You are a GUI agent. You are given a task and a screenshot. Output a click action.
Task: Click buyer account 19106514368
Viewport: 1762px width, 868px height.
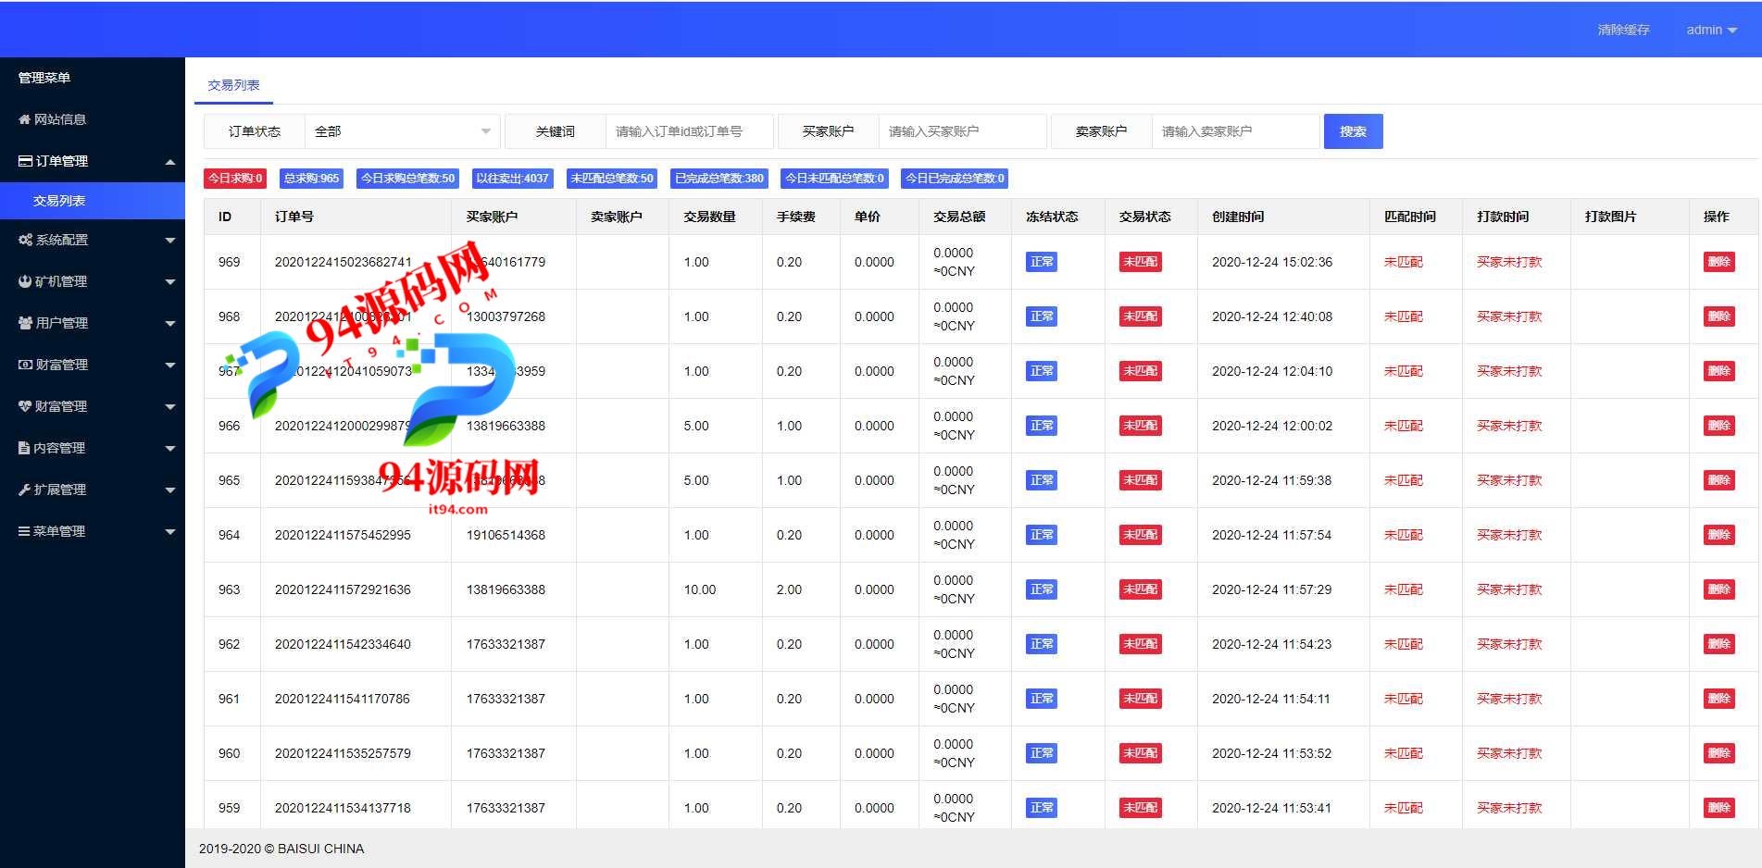[x=506, y=535]
